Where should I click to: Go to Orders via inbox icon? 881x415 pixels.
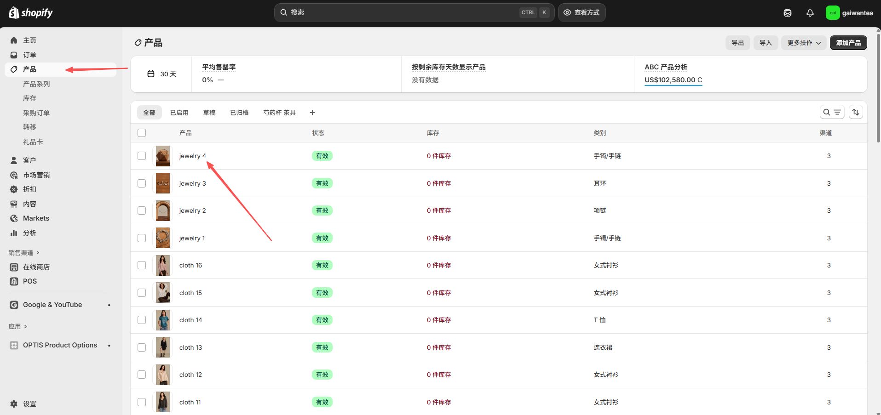point(14,55)
